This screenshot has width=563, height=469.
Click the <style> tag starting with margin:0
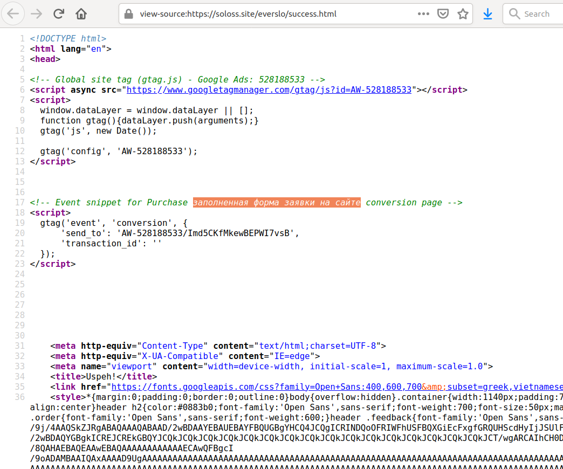coord(307,397)
